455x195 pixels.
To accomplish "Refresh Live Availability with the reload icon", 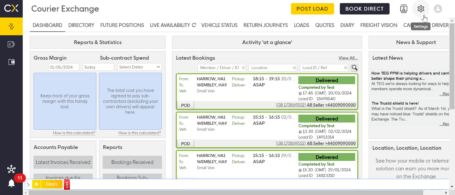I will click(194, 25).
